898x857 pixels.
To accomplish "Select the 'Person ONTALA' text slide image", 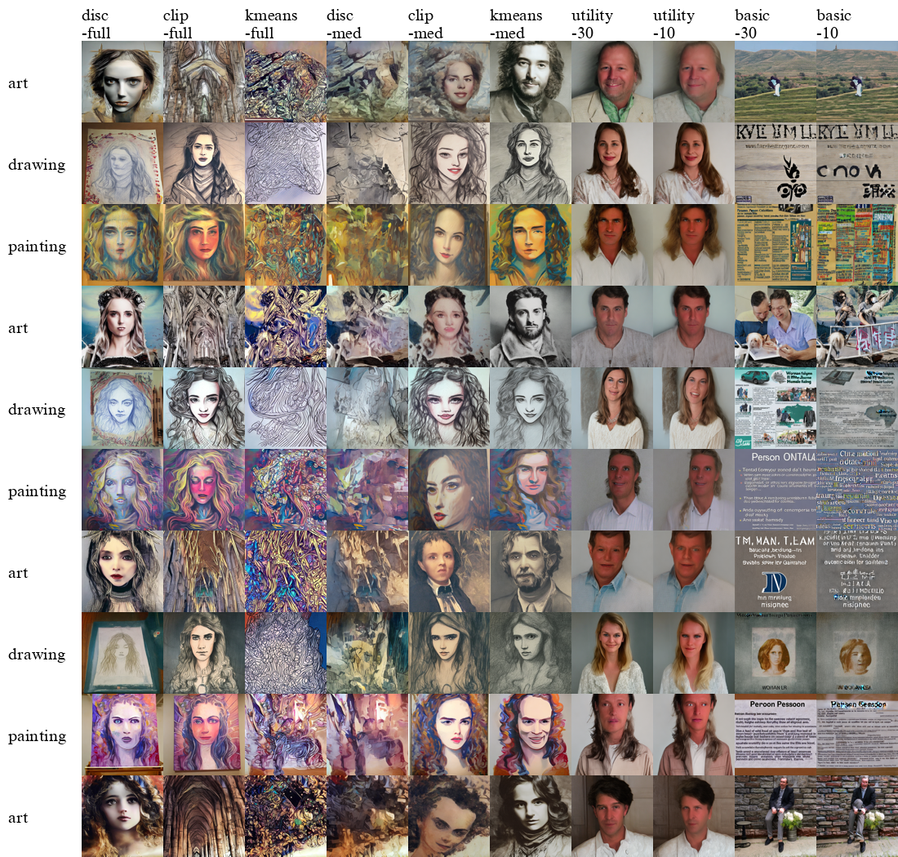I will [x=776, y=490].
